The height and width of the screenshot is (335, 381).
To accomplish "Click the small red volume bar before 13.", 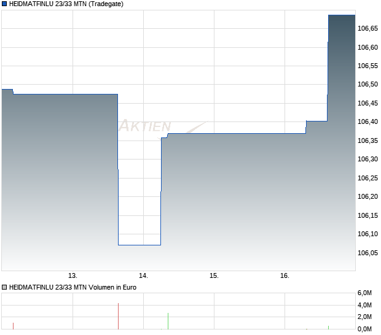I will [13, 326].
